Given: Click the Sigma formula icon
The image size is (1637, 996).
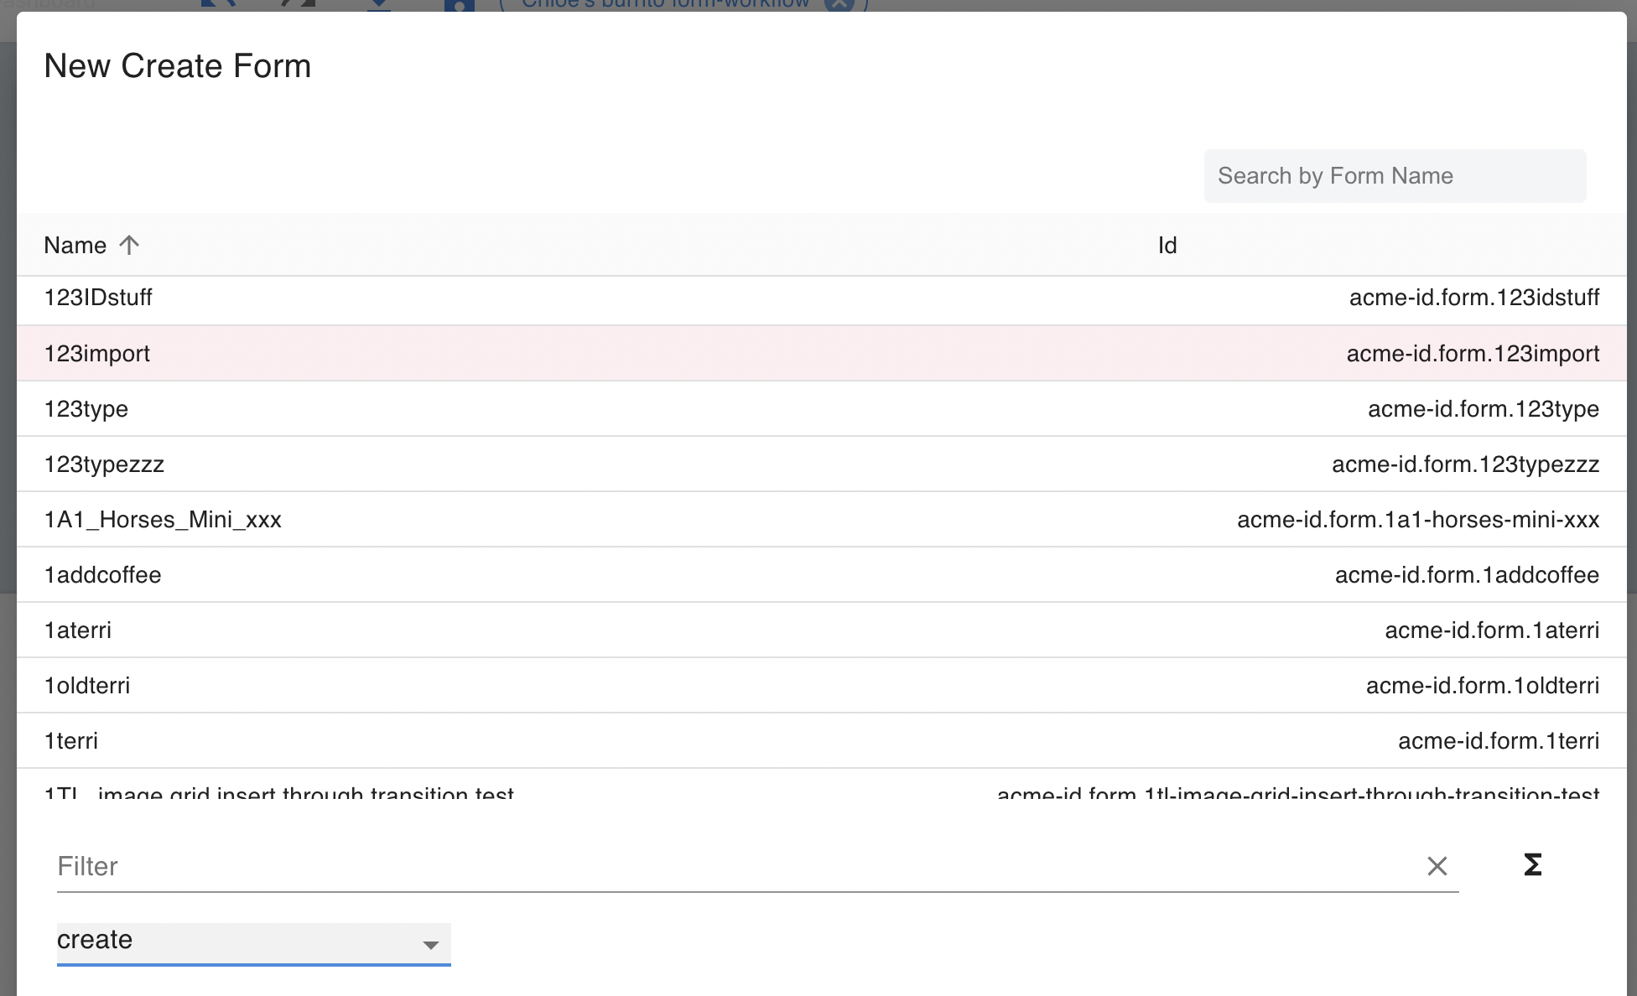Looking at the screenshot, I should pos(1532,865).
